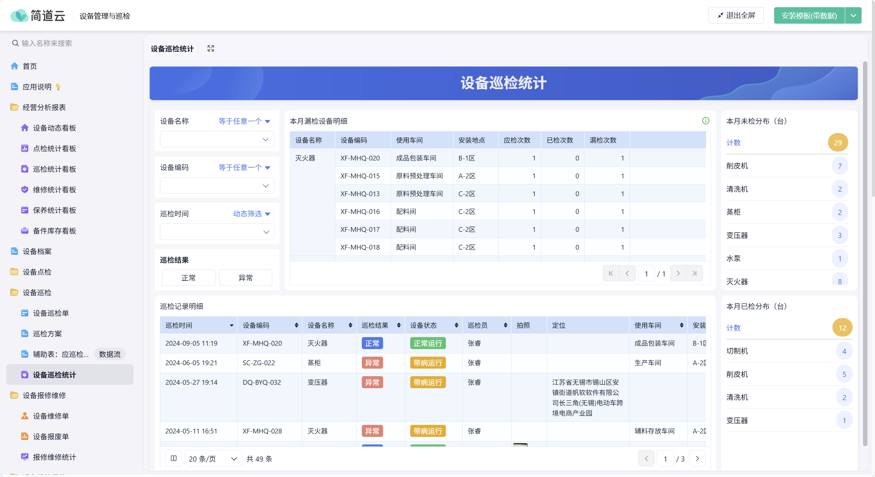This screenshot has width=875, height=477.
Task: Click 计数 in 本月已检分布
Action: click(x=734, y=328)
